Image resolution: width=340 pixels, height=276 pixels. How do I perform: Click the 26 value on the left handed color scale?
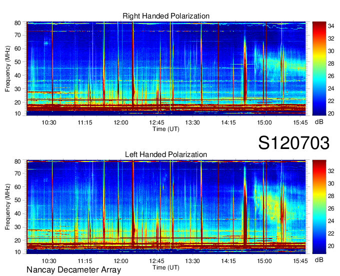pos(331,208)
